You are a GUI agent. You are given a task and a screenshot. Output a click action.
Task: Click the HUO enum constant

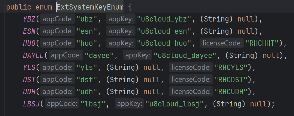[x=29, y=43]
